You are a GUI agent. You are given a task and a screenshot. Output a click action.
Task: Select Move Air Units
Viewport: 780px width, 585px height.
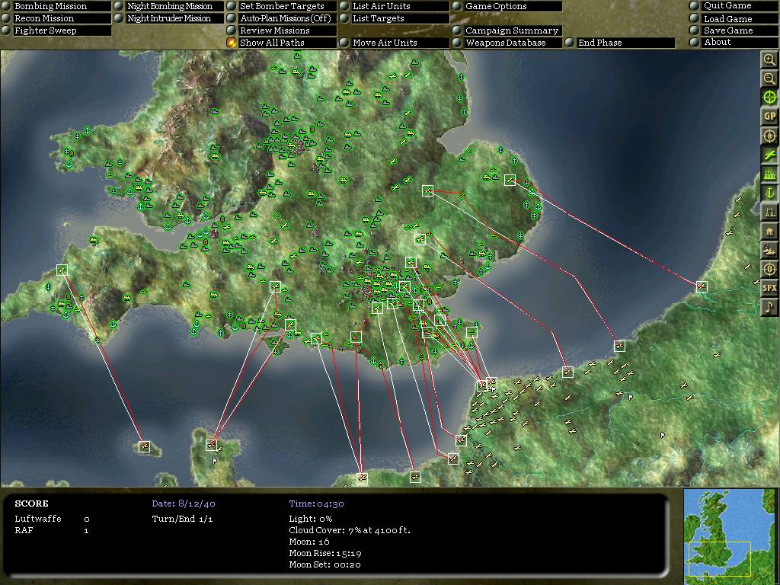pos(395,43)
